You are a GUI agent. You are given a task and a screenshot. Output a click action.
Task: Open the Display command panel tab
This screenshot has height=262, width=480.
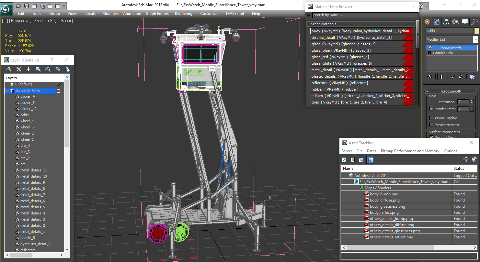(465, 22)
